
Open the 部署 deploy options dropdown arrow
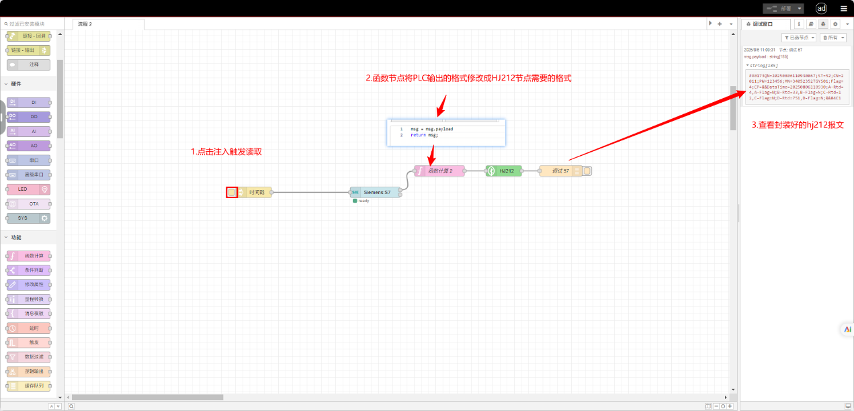click(799, 9)
